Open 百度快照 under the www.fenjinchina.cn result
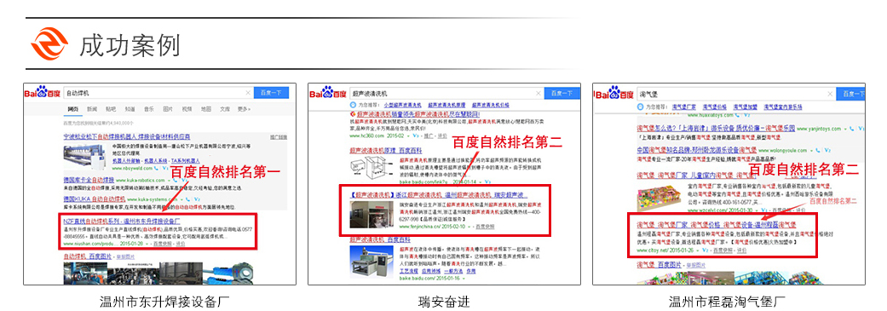The width and height of the screenshot is (887, 311). 485,227
